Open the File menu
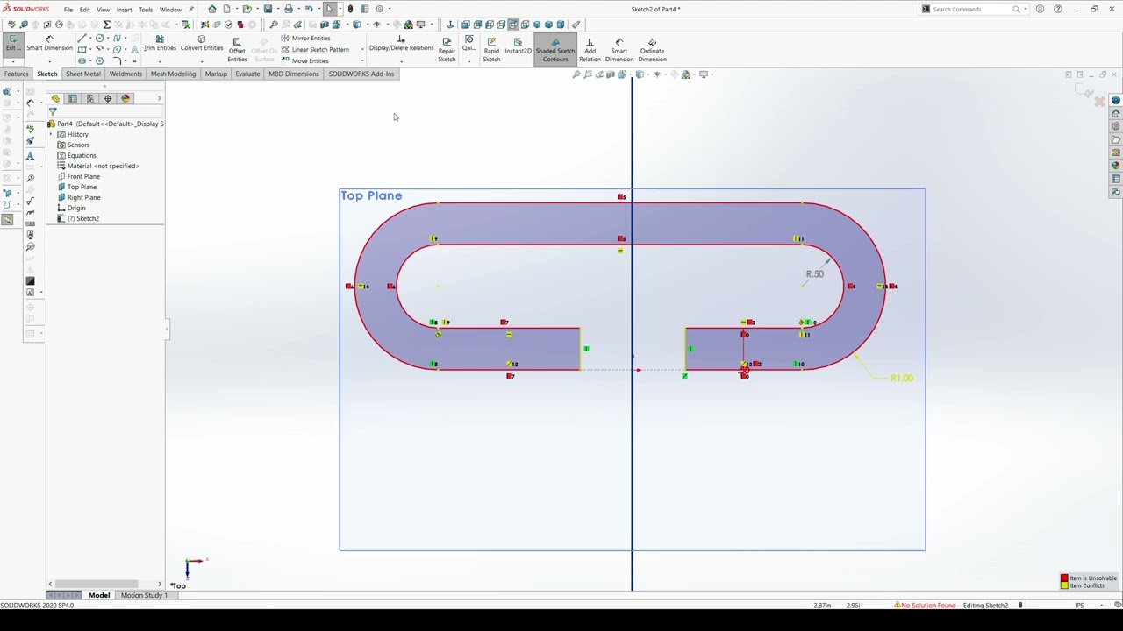 click(68, 10)
